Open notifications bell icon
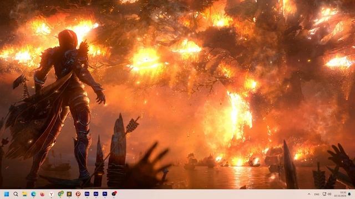 pyautogui.click(x=349, y=194)
